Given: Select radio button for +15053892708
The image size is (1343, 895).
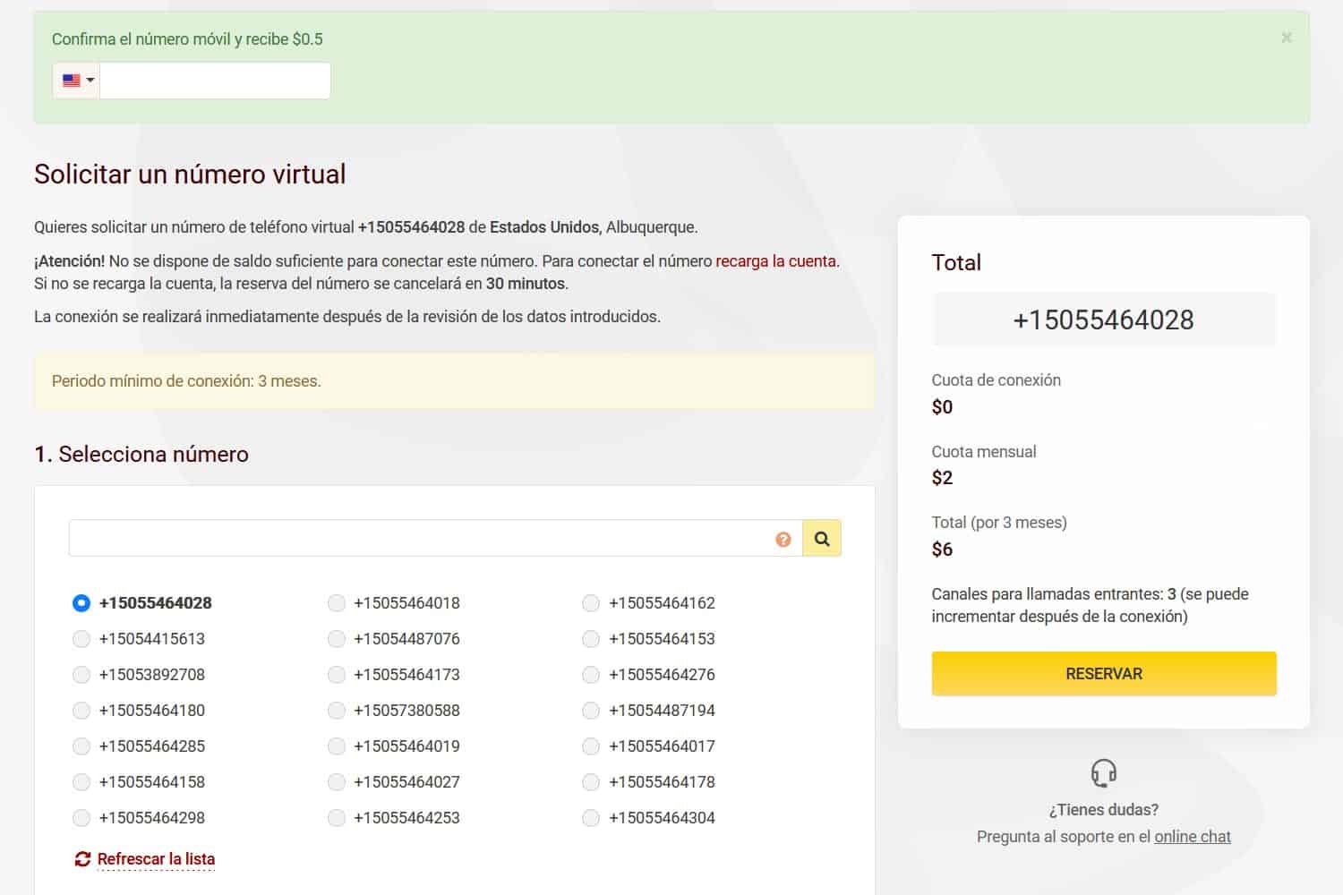Looking at the screenshot, I should pyautogui.click(x=81, y=675).
